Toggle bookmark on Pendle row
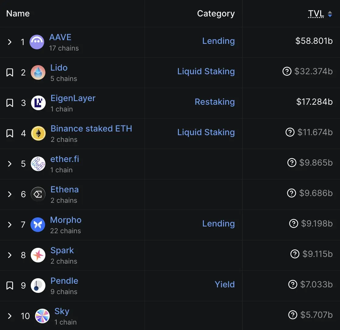Screen dimensions: 340x330 pos(10,286)
